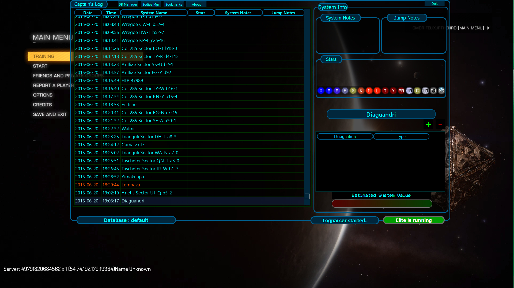Sort log by System Name header
This screenshot has height=288, width=514.
[154, 13]
